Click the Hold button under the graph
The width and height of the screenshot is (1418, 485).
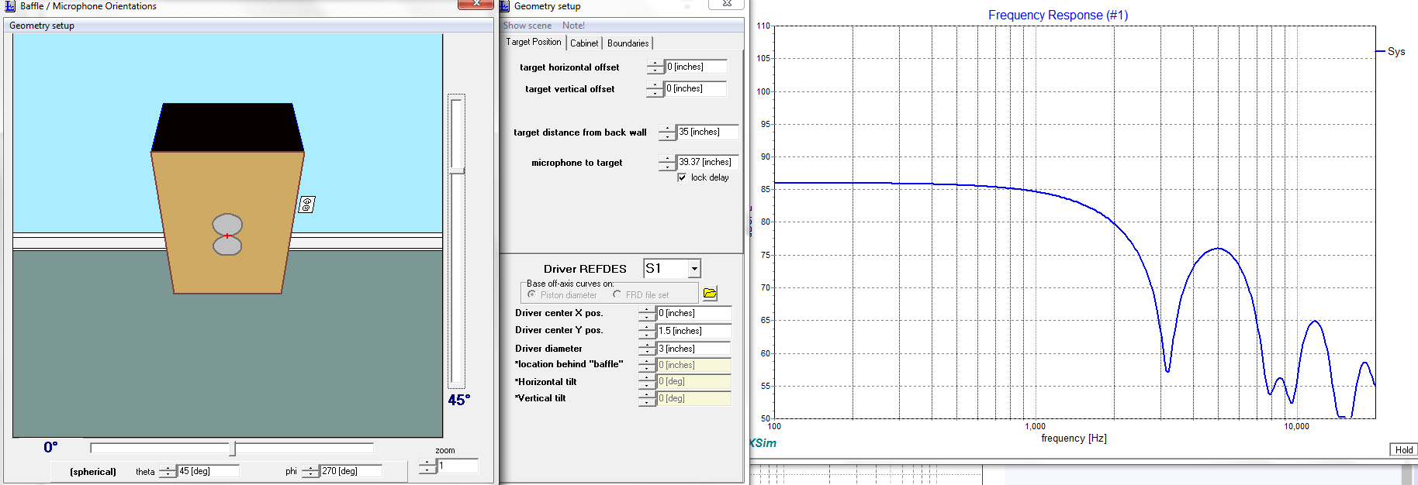[x=1403, y=449]
